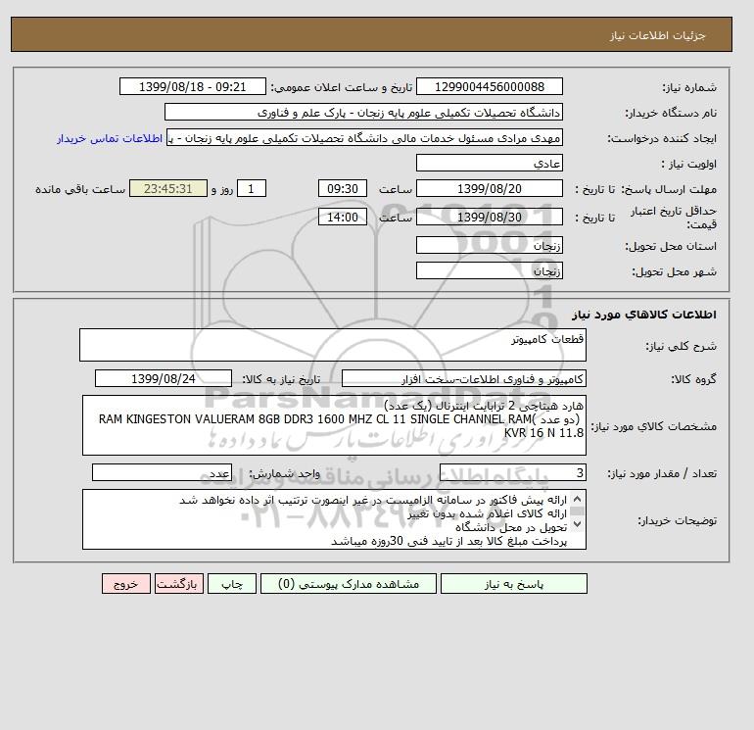Click label 'واحد شمارش:'
The width and height of the screenshot is (754, 730).
(x=285, y=473)
